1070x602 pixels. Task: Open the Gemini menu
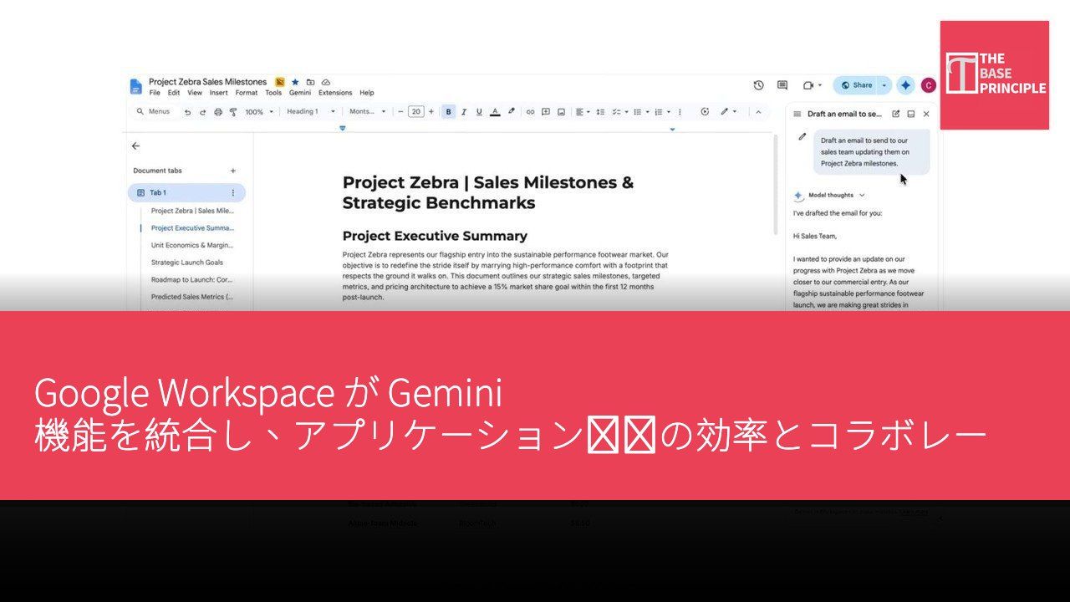point(300,93)
